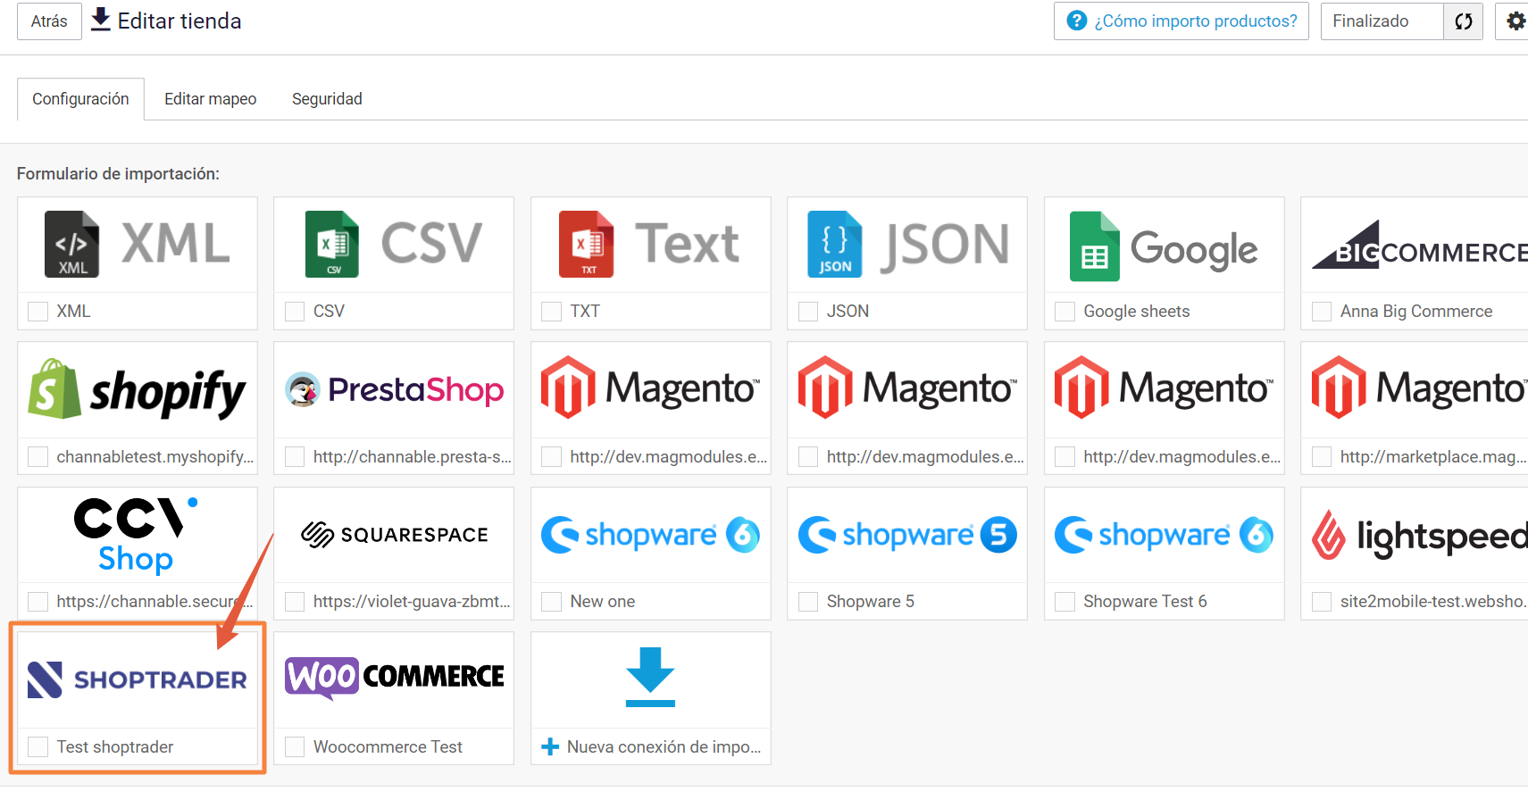Tick the Shopware 5 checkbox
This screenshot has height=800, width=1528.
(x=808, y=602)
